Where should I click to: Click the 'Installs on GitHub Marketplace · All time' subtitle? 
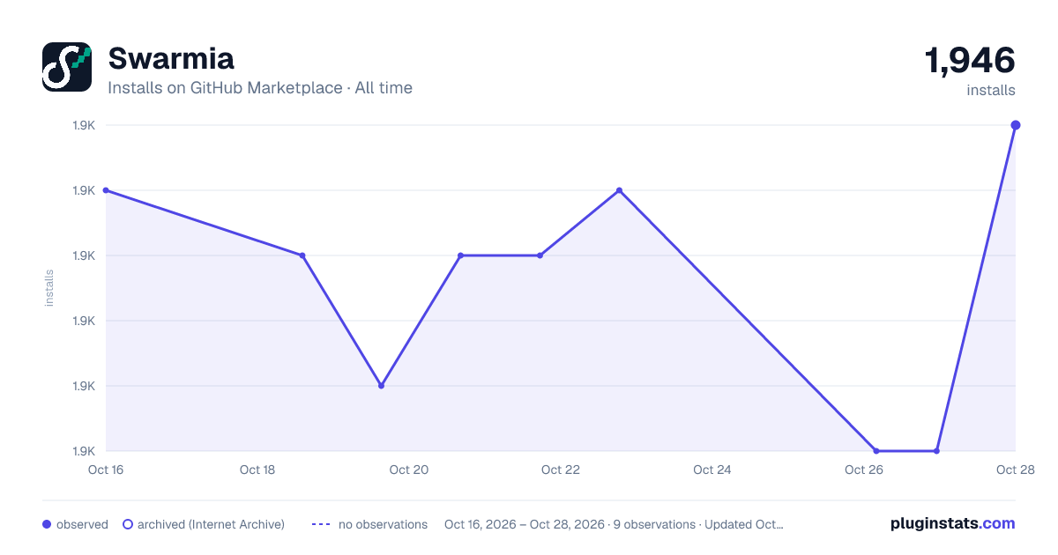coord(260,88)
